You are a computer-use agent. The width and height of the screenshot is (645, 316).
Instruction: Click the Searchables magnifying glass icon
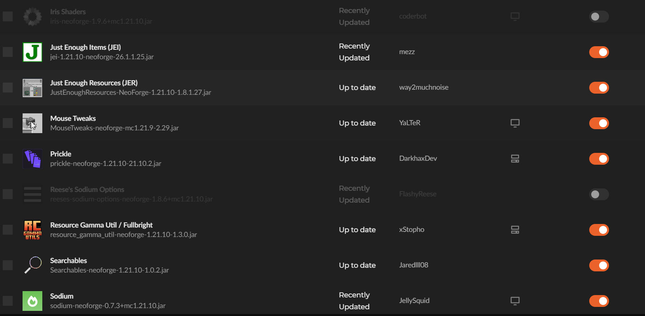(x=32, y=265)
